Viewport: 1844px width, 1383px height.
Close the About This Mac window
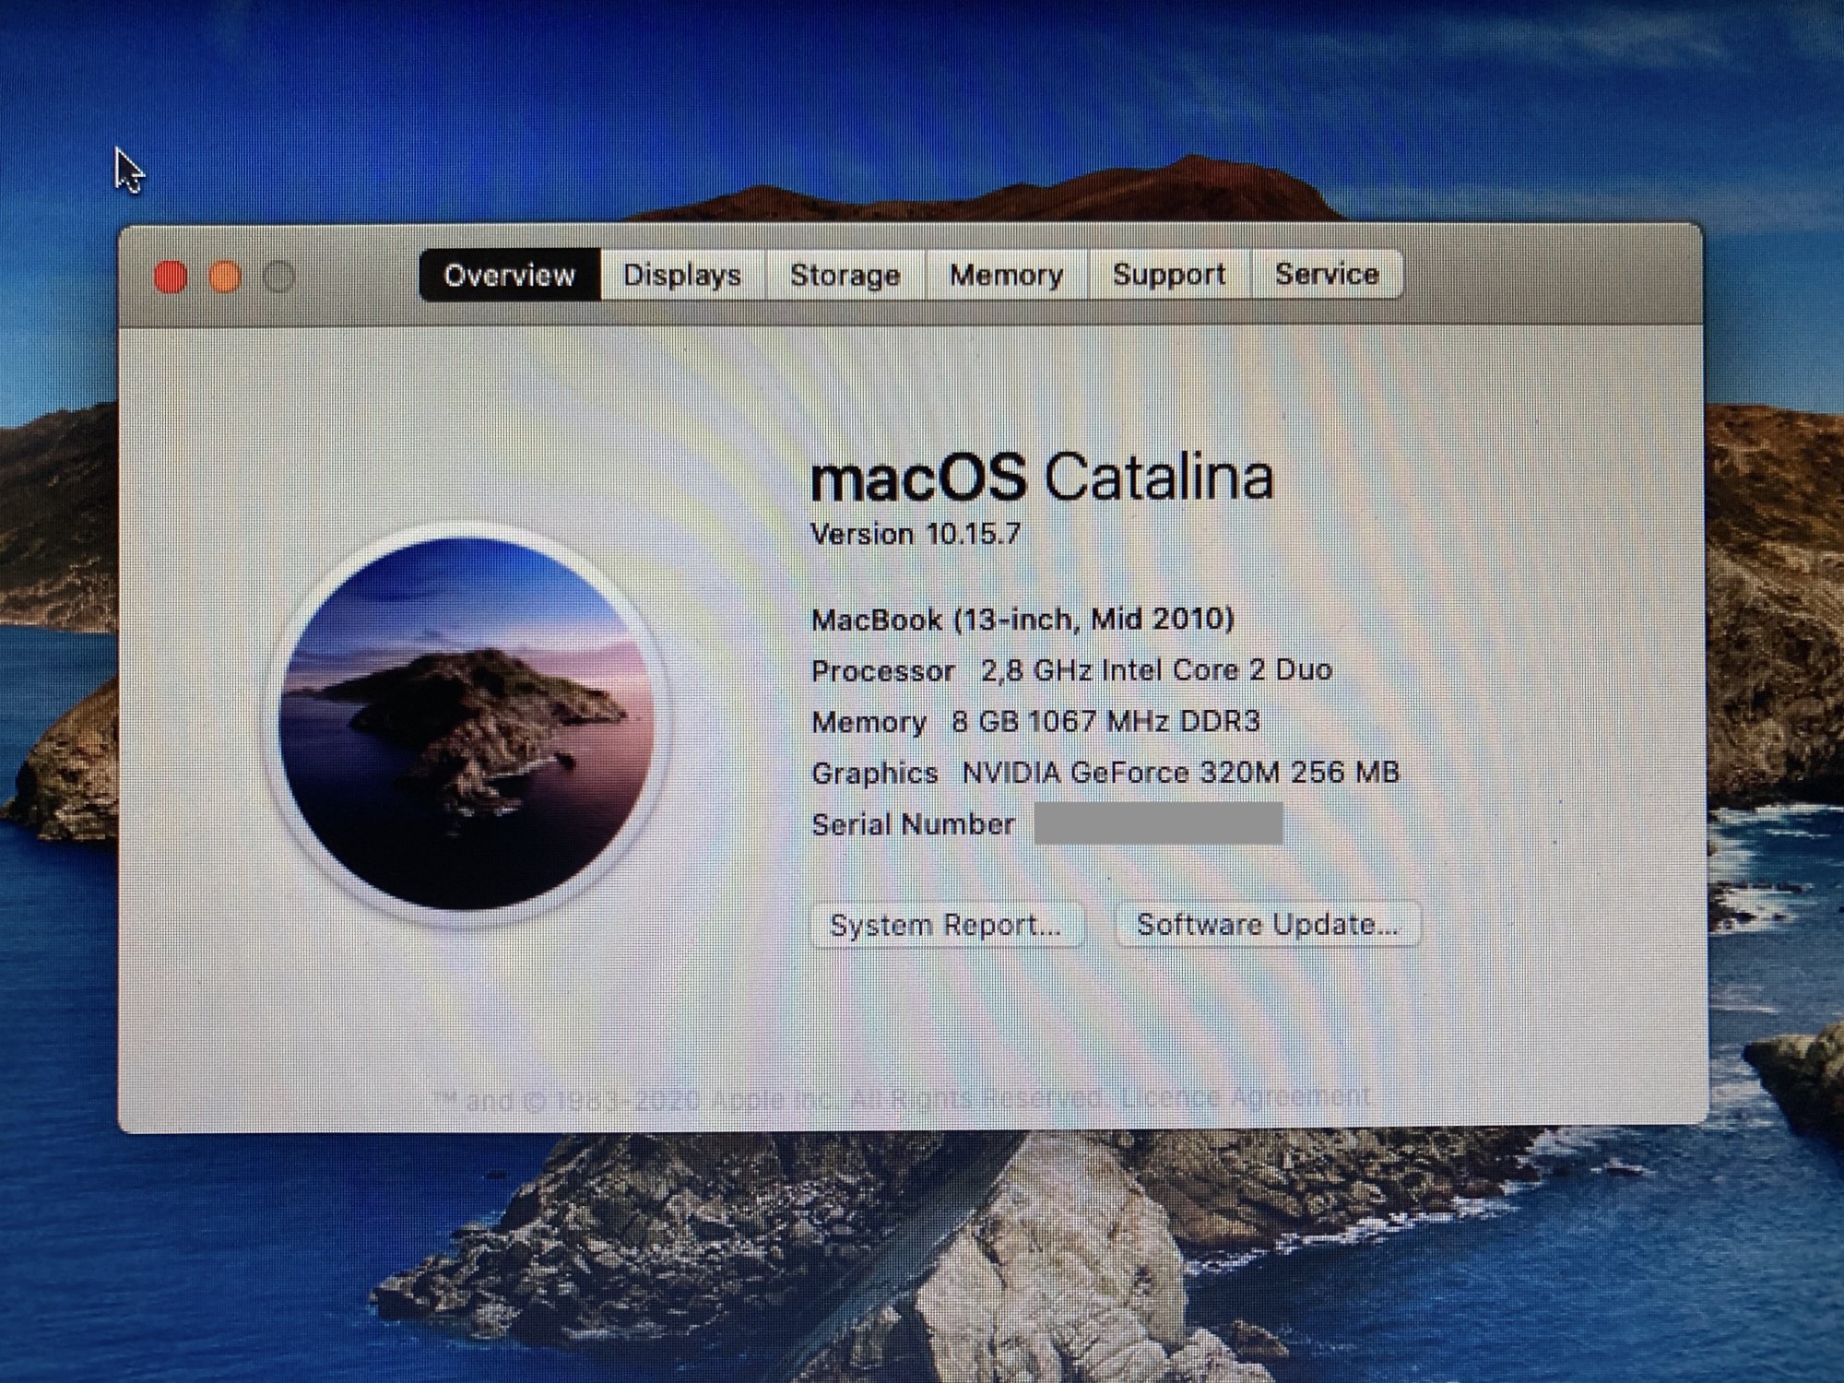click(171, 277)
